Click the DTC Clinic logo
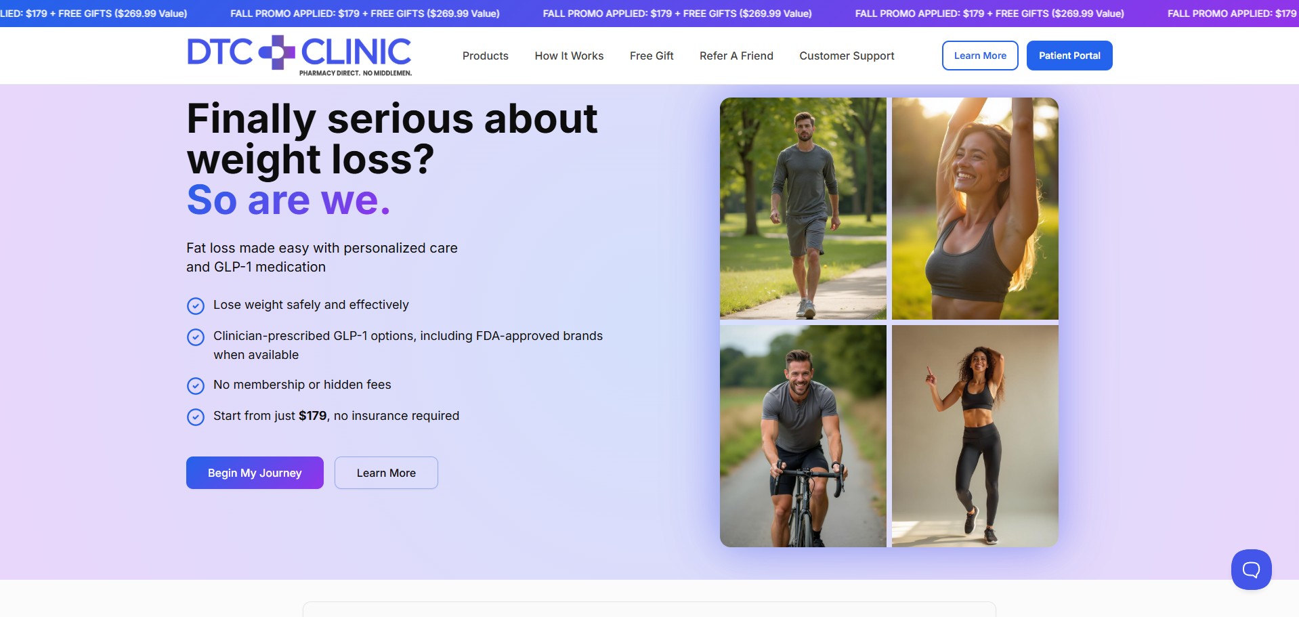The image size is (1299, 617). tap(299, 55)
